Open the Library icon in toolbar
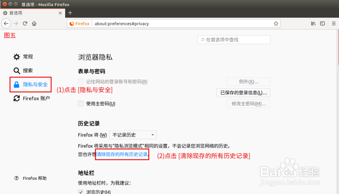The width and height of the screenshot is (339, 194). point(313,24)
